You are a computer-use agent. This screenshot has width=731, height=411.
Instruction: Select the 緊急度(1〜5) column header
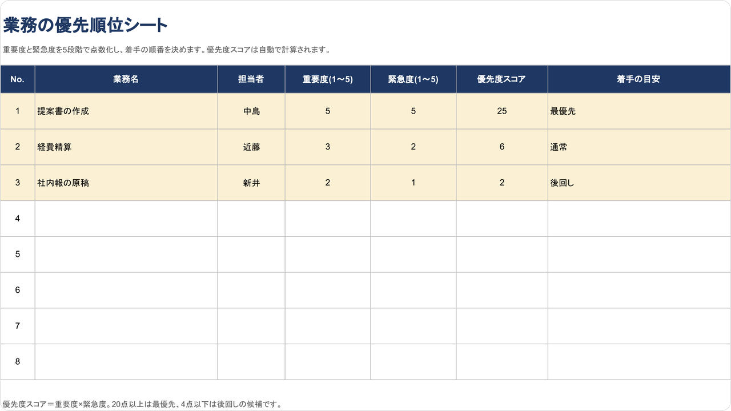pyautogui.click(x=413, y=79)
